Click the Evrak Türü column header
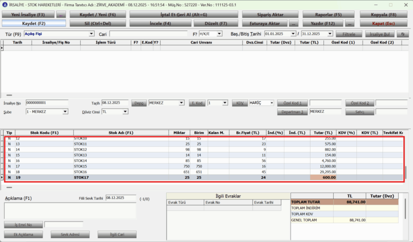This screenshot has height=242, width=413. tap(186, 203)
